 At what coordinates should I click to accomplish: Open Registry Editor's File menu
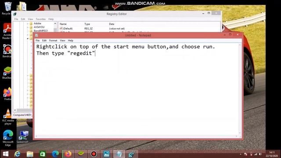tap(16, 19)
